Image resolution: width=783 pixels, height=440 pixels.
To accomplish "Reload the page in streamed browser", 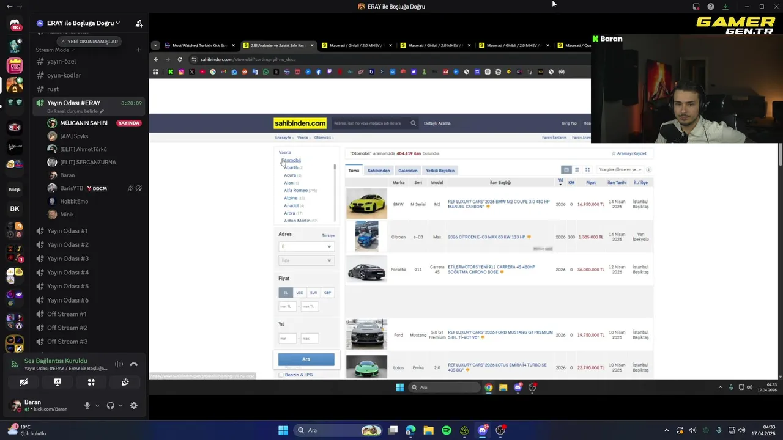I will point(180,59).
